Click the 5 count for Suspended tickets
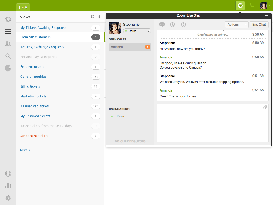The height and width of the screenshot is (205, 273). click(96, 136)
